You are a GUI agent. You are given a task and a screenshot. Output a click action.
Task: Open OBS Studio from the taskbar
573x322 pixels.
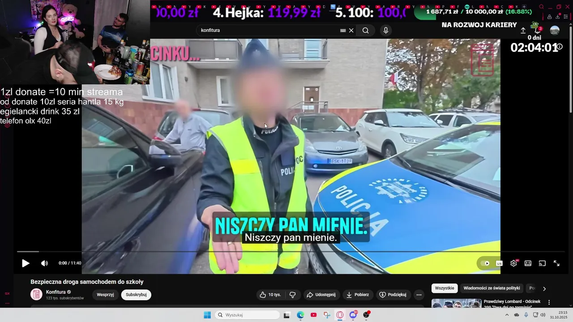367,315
